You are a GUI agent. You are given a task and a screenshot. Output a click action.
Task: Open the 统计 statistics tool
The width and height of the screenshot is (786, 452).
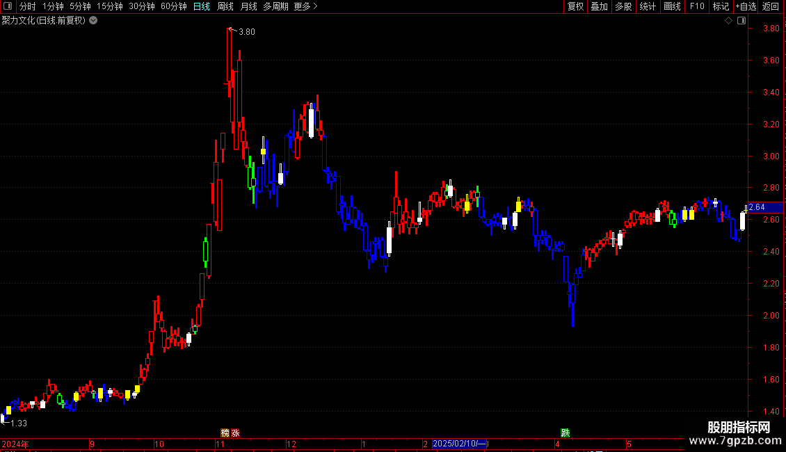pyautogui.click(x=648, y=6)
